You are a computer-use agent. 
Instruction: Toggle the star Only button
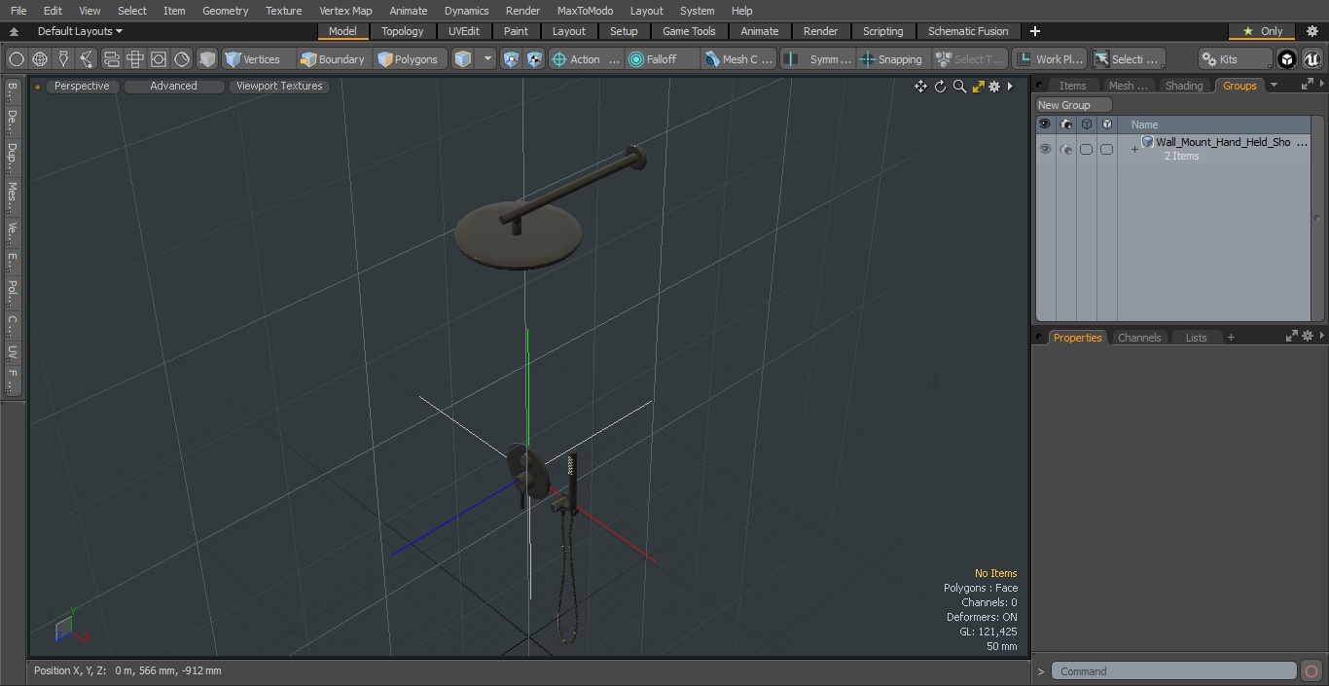1263,31
